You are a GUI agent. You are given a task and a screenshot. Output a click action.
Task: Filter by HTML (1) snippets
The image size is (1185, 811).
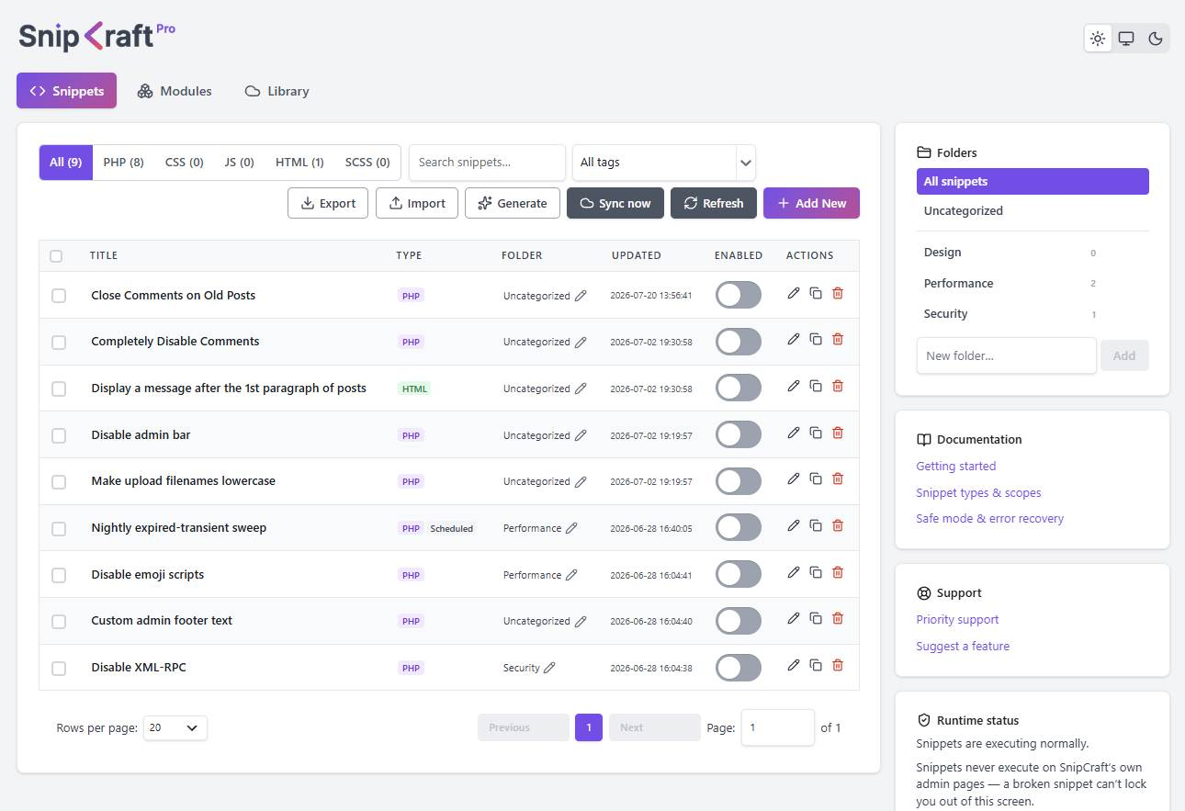(x=299, y=162)
